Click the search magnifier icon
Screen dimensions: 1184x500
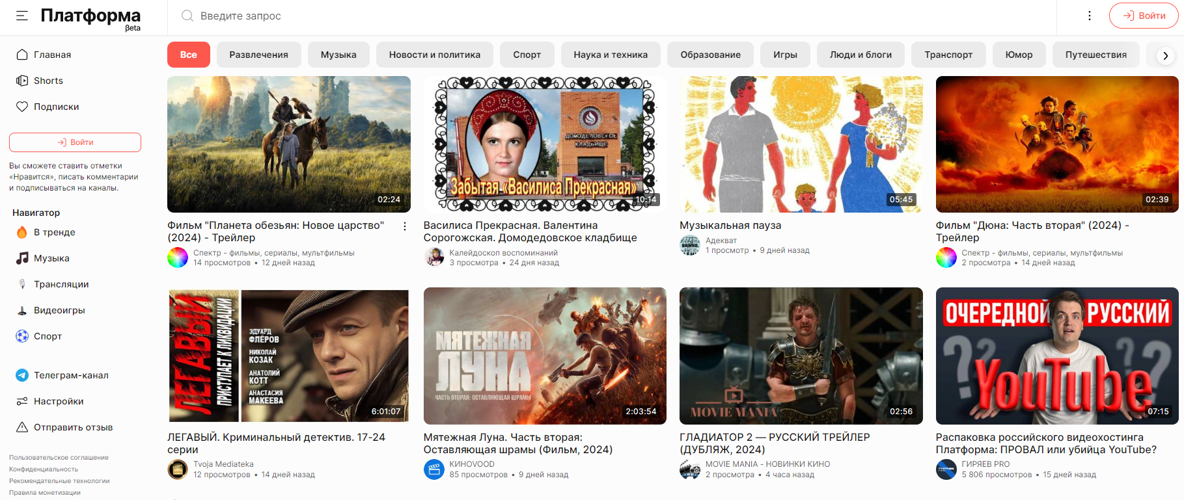point(187,16)
